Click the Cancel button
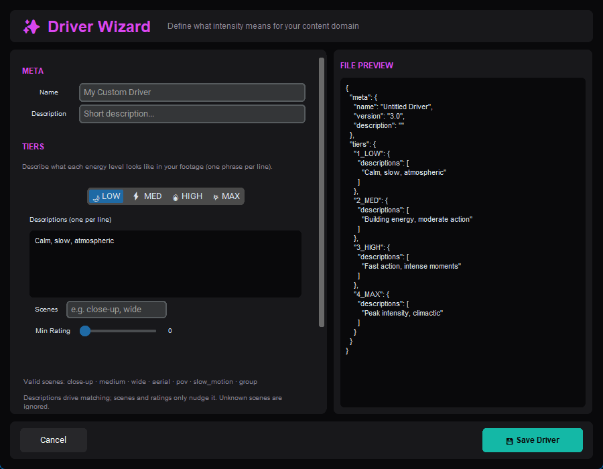This screenshot has width=603, height=469. 54,440
